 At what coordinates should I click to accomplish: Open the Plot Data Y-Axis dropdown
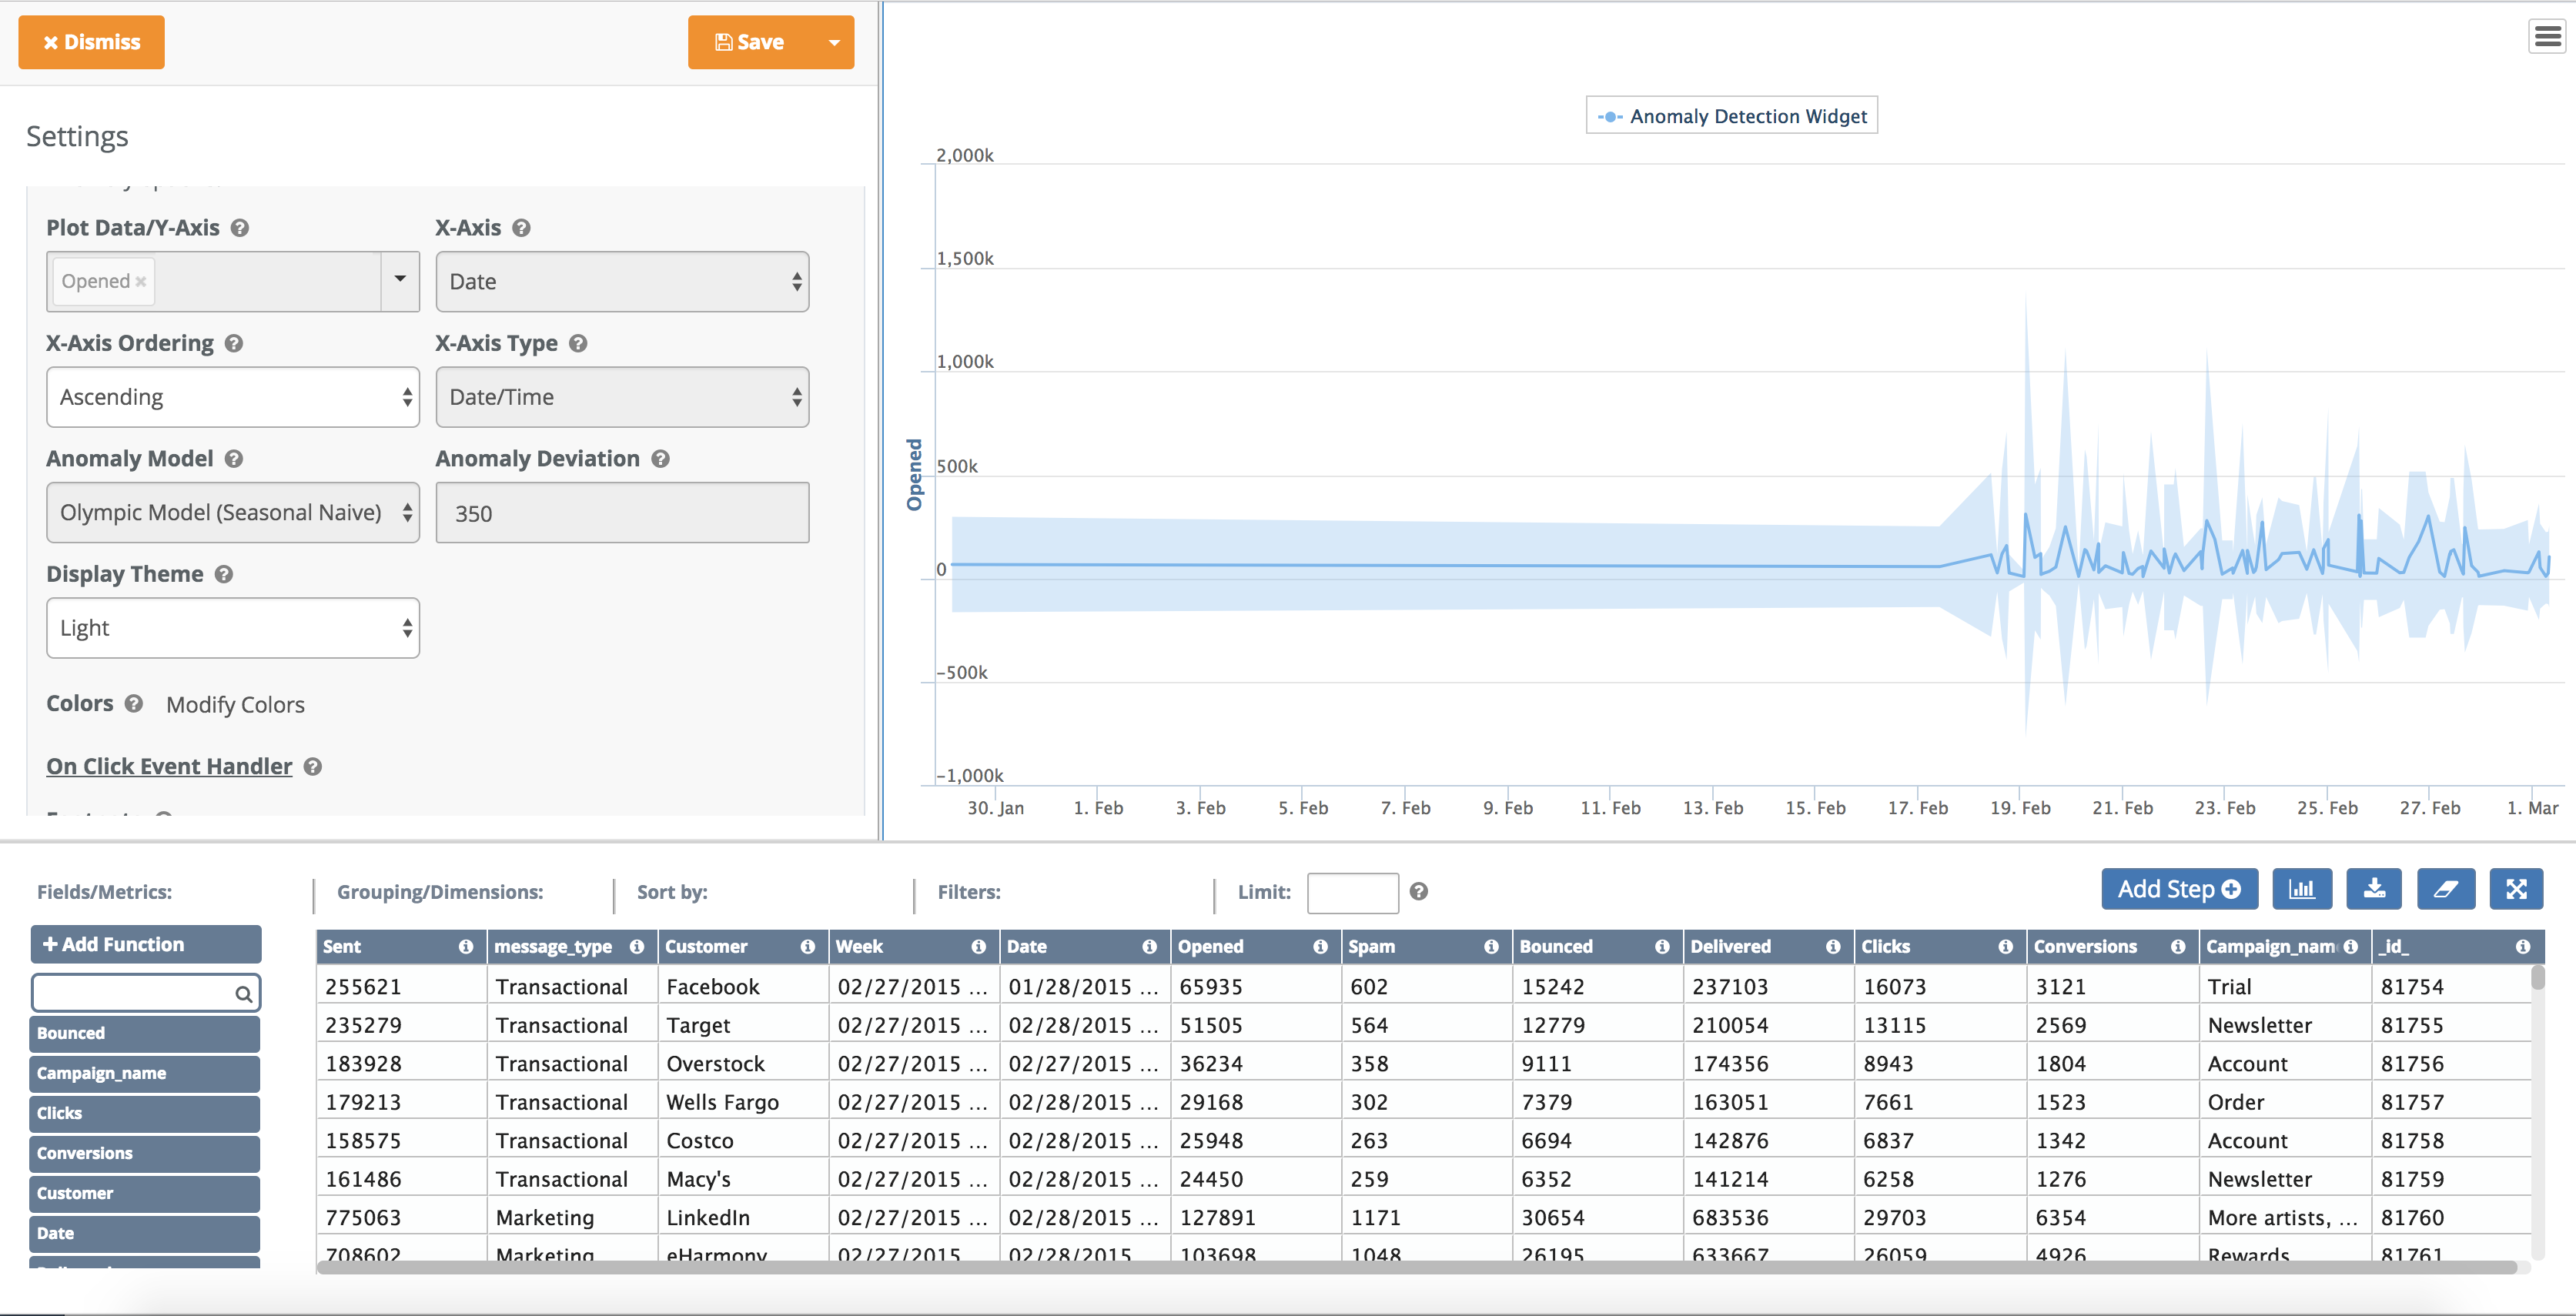coord(398,280)
